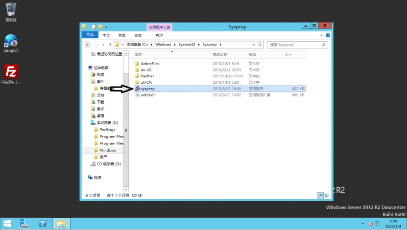Image resolution: width=407 pixels, height=230 pixels.
Task: Click the search magnifier icon
Action: coord(323,45)
